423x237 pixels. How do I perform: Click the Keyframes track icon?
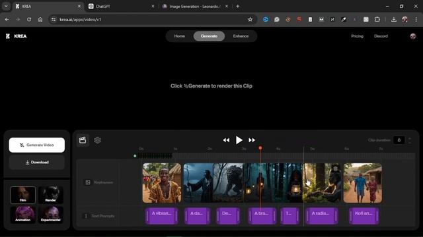tap(88, 182)
